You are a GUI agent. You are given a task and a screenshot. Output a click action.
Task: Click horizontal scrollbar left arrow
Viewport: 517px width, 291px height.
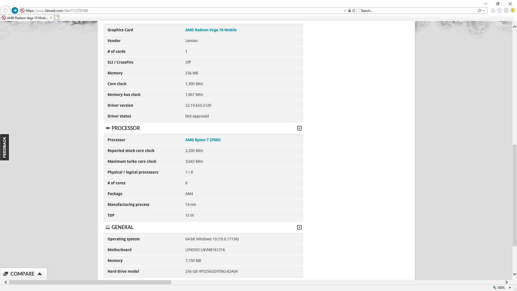[x=6, y=282]
